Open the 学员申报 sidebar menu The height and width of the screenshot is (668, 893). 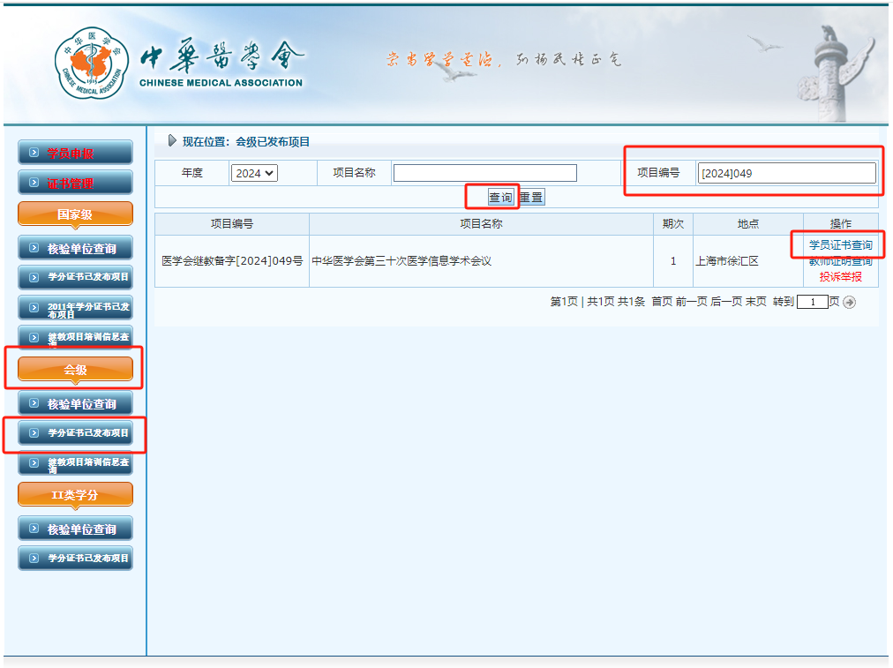tap(75, 153)
